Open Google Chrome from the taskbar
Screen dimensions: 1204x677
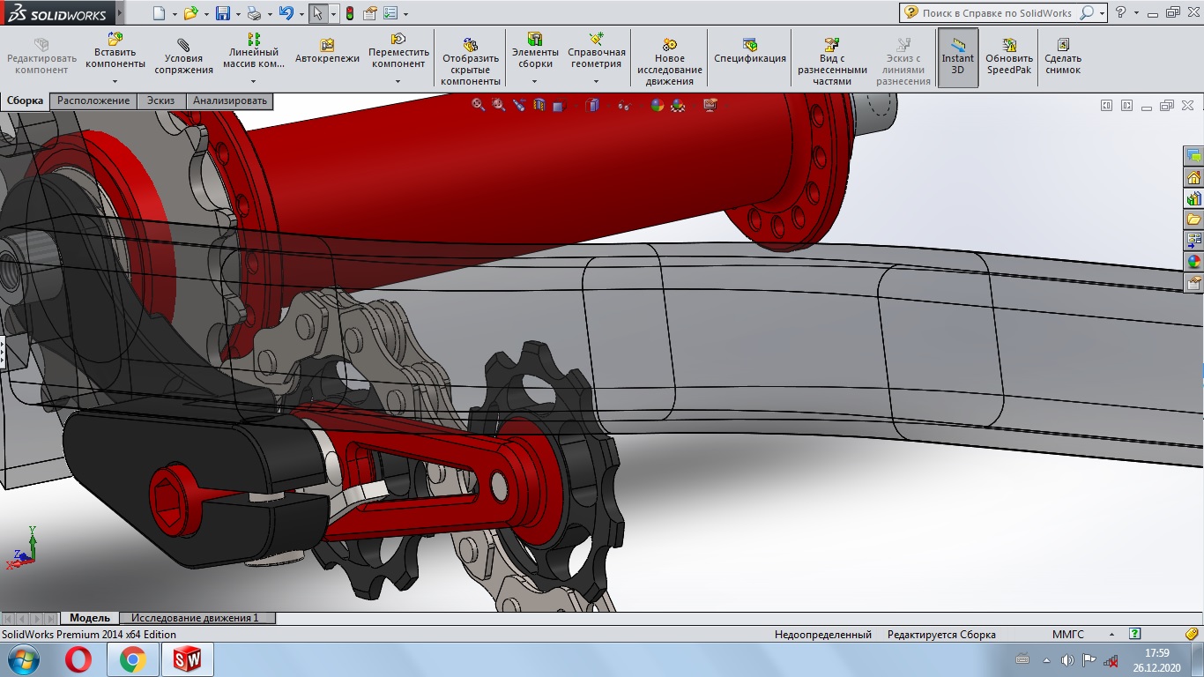tap(133, 658)
